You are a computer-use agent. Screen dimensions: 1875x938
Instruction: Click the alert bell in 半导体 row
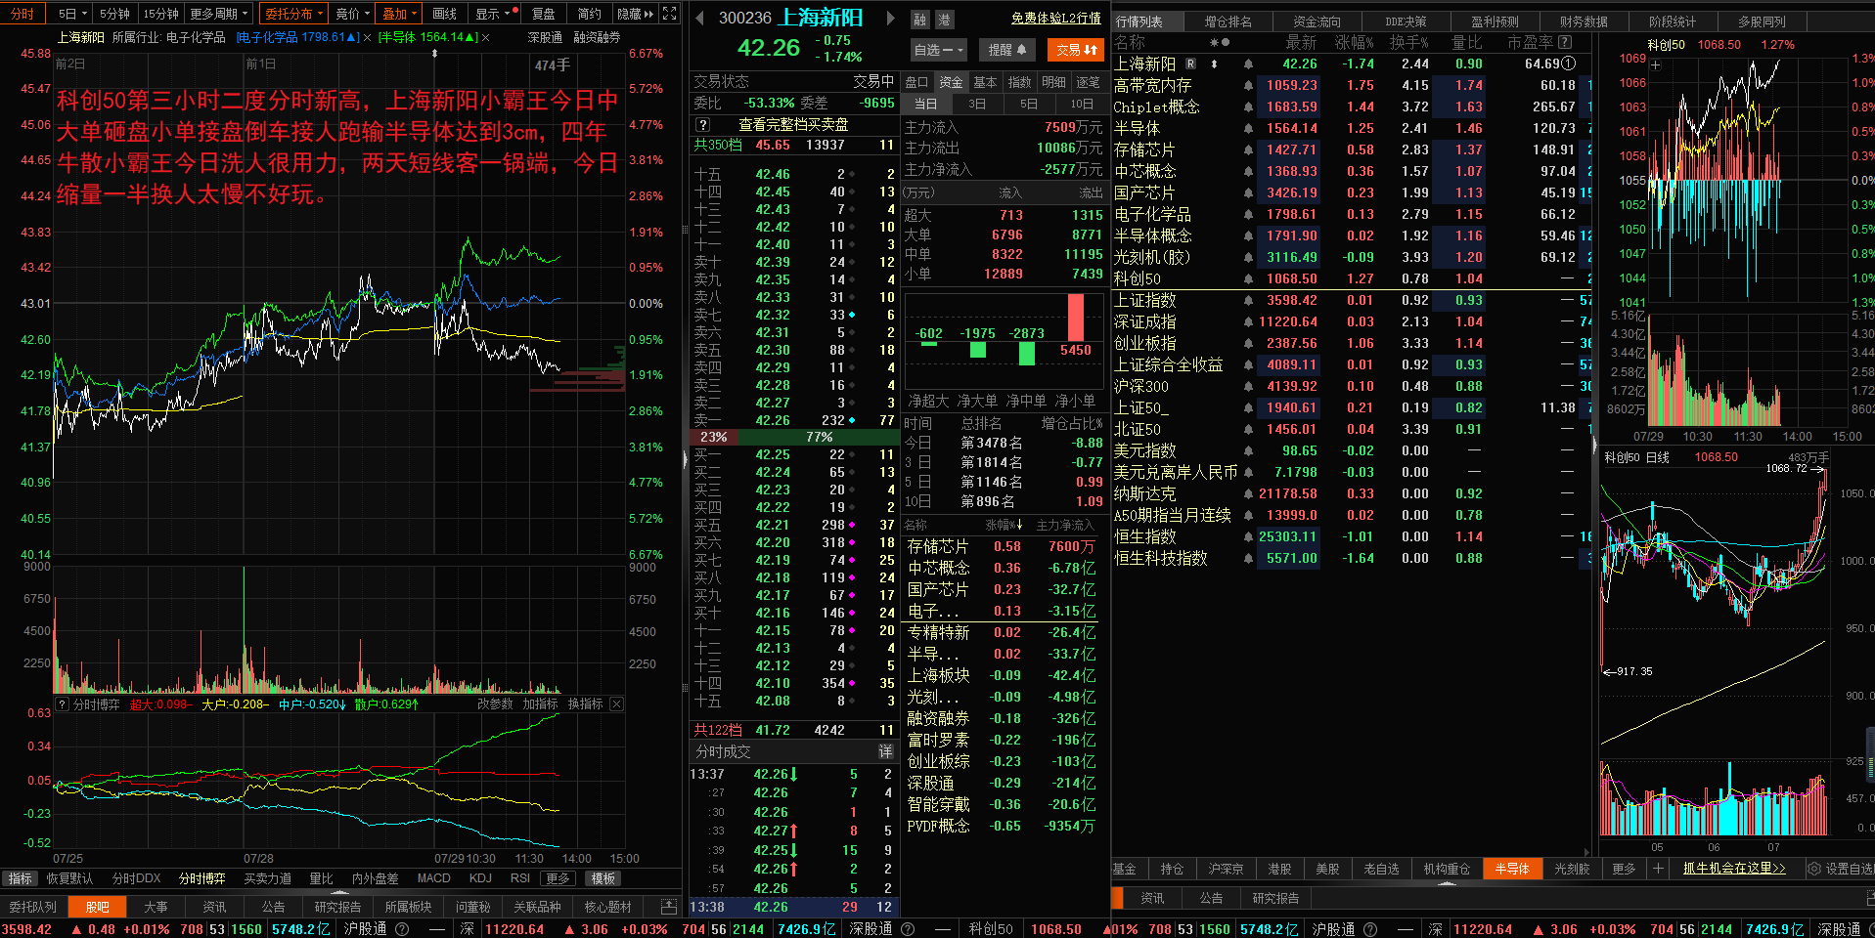[x=1248, y=128]
